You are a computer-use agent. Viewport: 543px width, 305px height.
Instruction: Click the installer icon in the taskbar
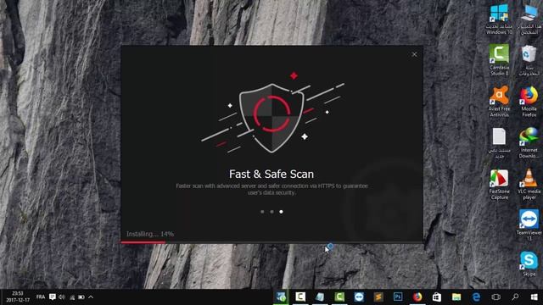click(x=281, y=297)
